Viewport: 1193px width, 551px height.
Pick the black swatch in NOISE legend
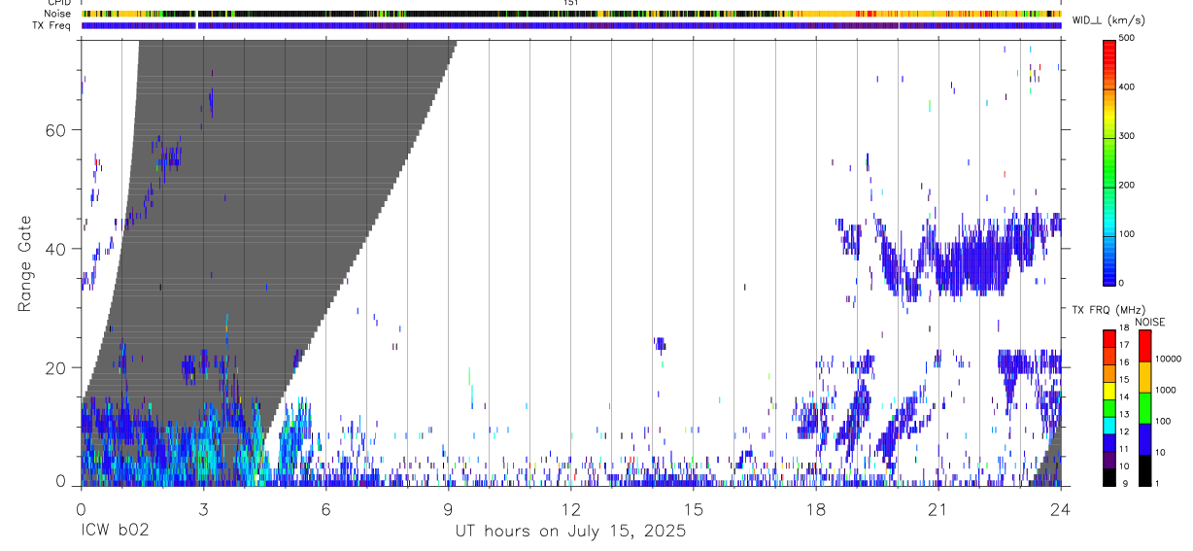1144,469
